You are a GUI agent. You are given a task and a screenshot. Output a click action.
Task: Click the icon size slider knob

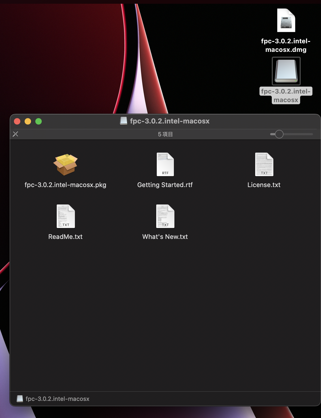(x=279, y=134)
